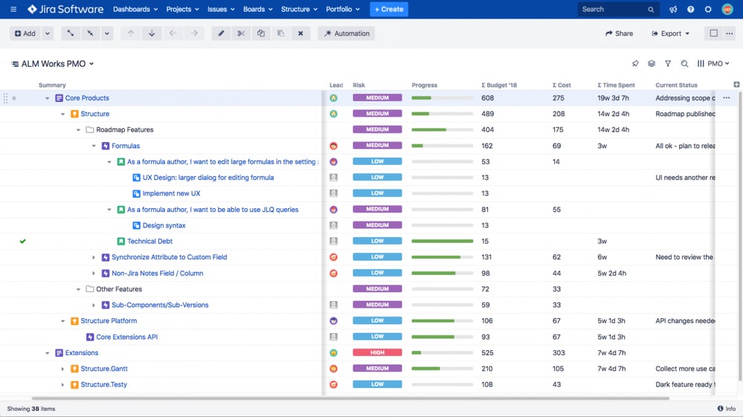Open the ALM Works PMO structure dropdown

point(53,63)
